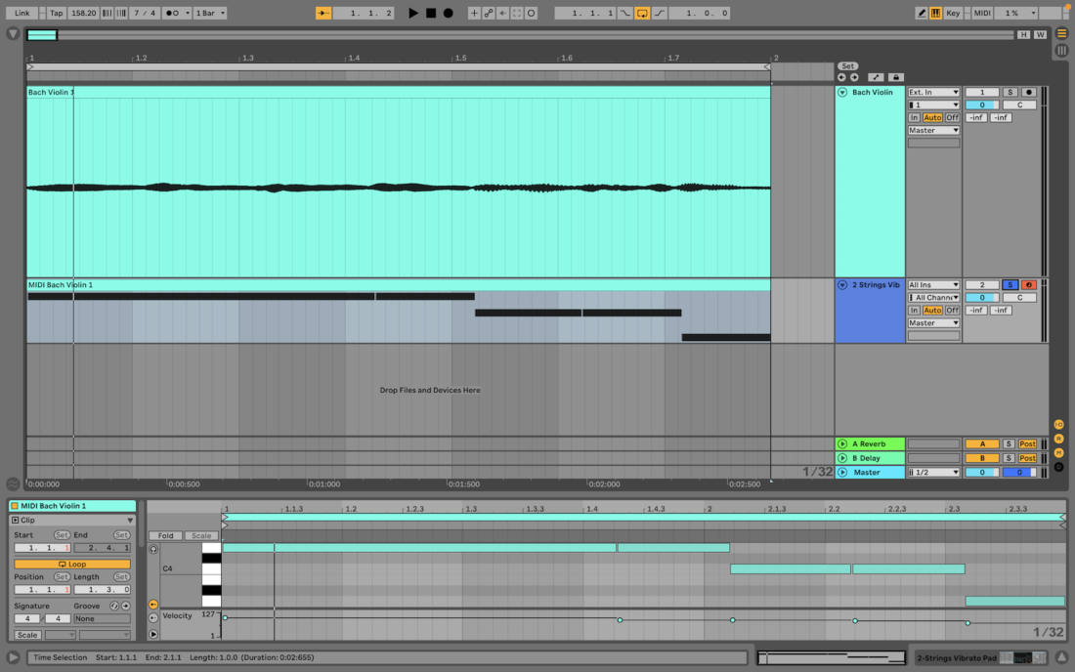
Task: Arm the Arrangement Record button
Action: pos(449,13)
